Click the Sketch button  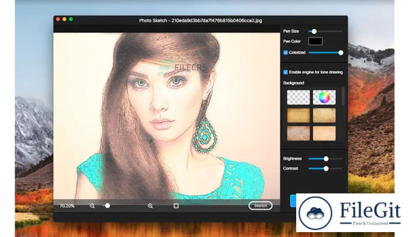click(260, 206)
